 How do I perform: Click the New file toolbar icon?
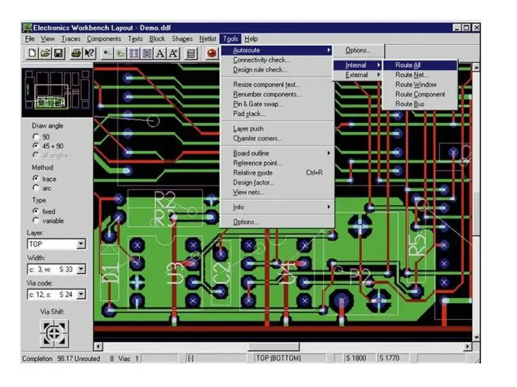pyautogui.click(x=32, y=54)
